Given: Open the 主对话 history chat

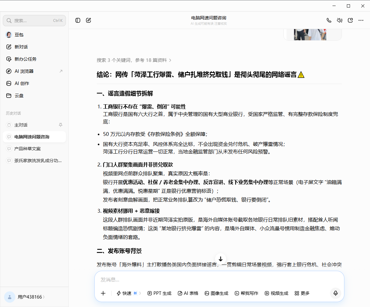Looking at the screenshot, I should 34,125.
